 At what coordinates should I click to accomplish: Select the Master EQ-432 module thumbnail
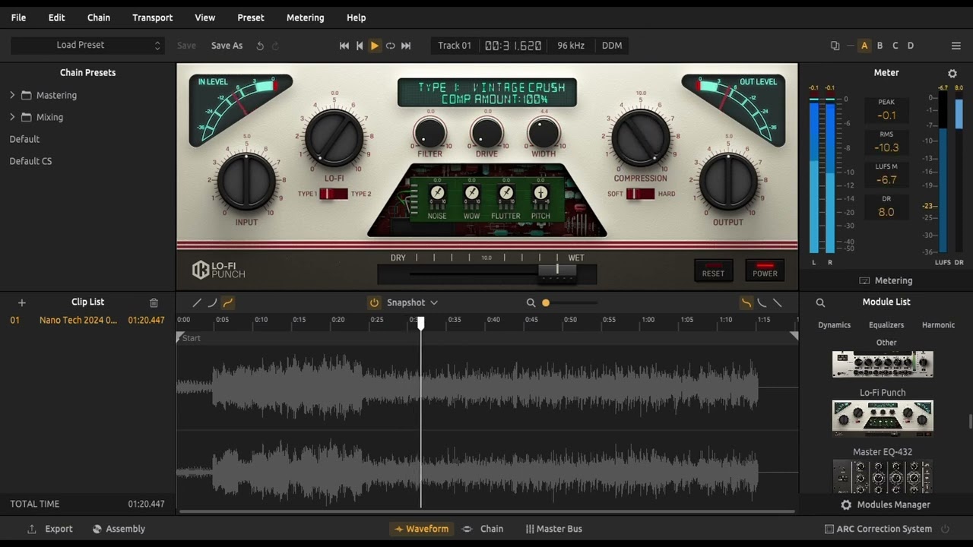tap(883, 476)
